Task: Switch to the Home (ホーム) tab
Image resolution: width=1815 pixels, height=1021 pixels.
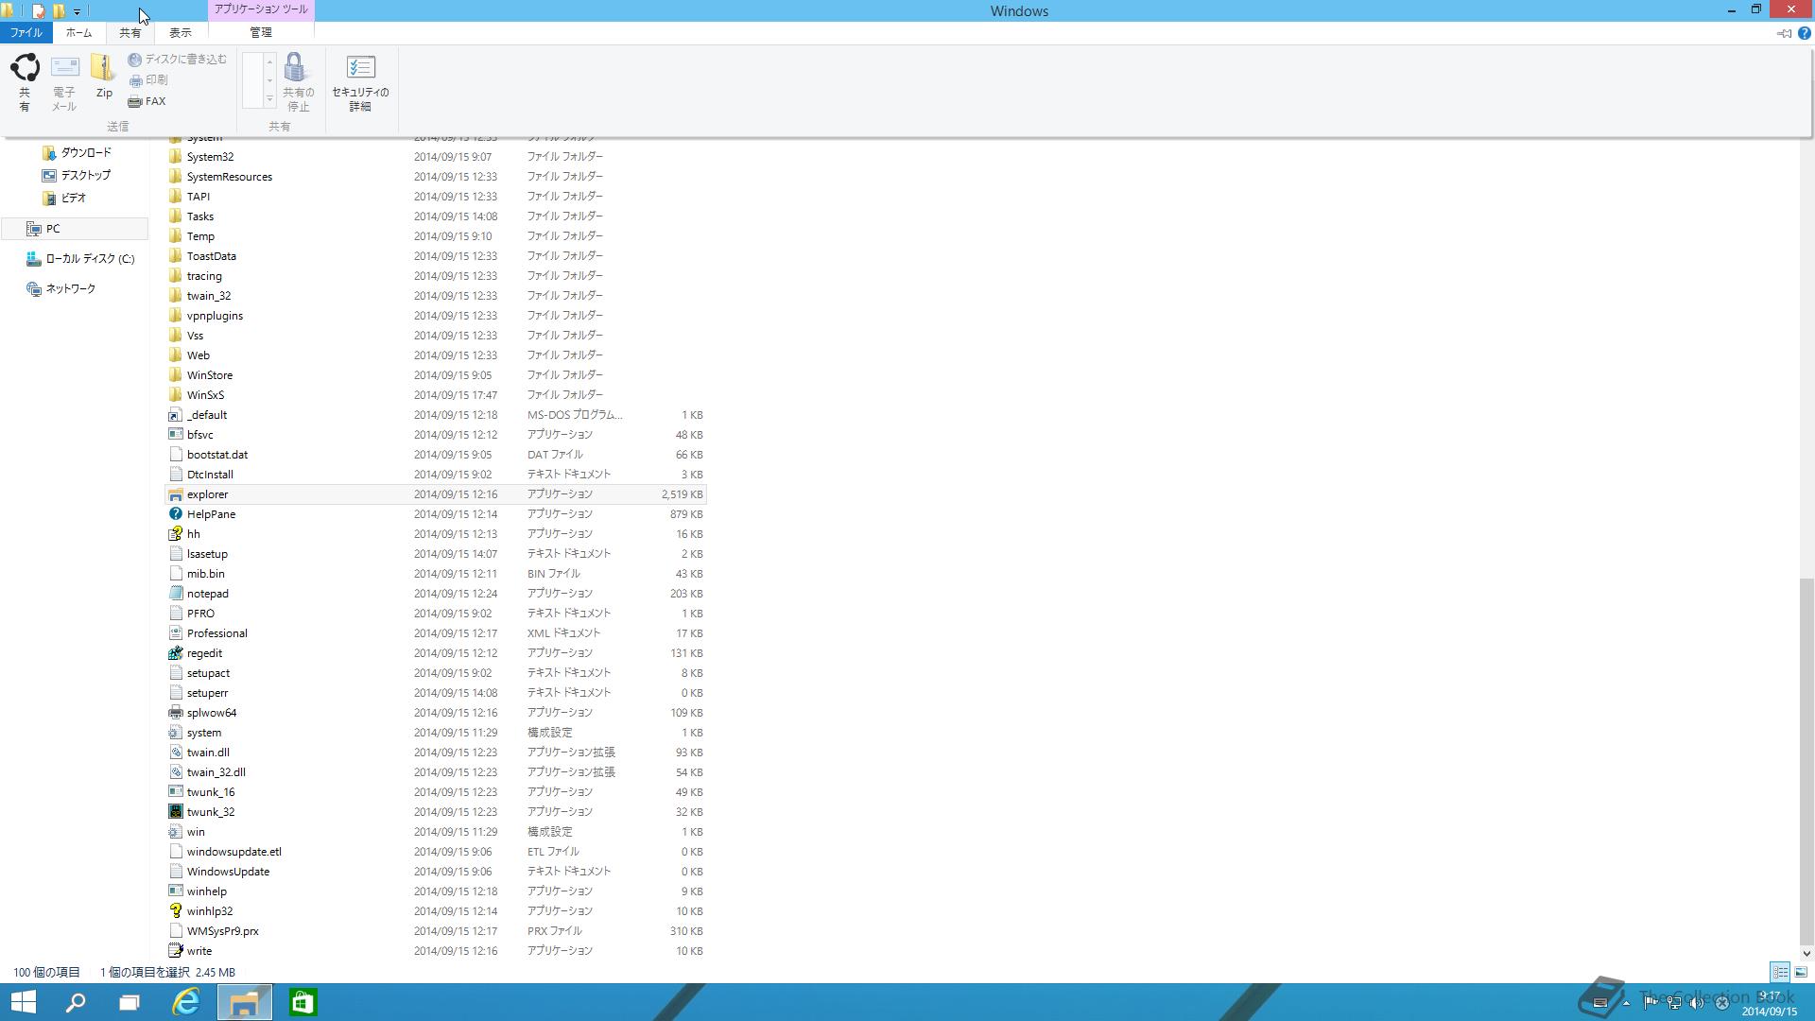Action: (78, 32)
